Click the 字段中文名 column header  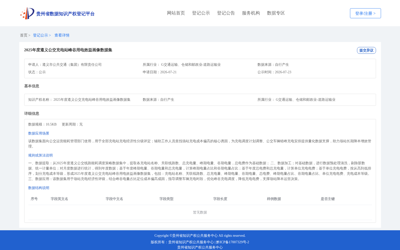click(x=114, y=199)
